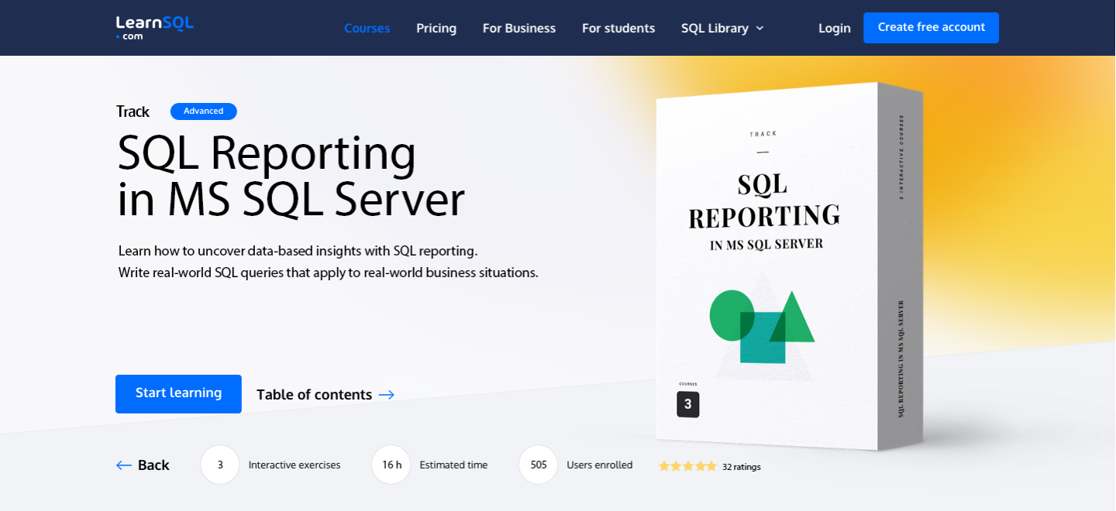Screen dimensions: 1116x511
Task: Click the 3 interactive exercises circle
Action: [x=220, y=465]
